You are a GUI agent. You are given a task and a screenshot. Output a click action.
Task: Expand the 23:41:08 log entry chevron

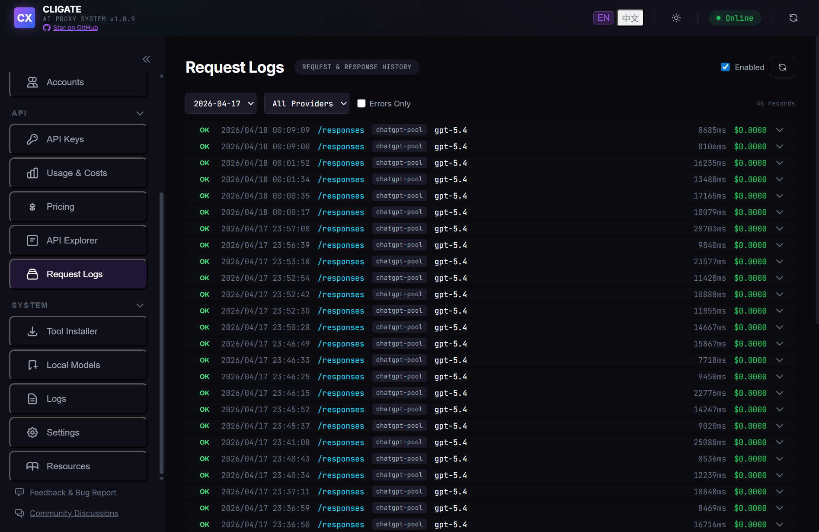[780, 442]
